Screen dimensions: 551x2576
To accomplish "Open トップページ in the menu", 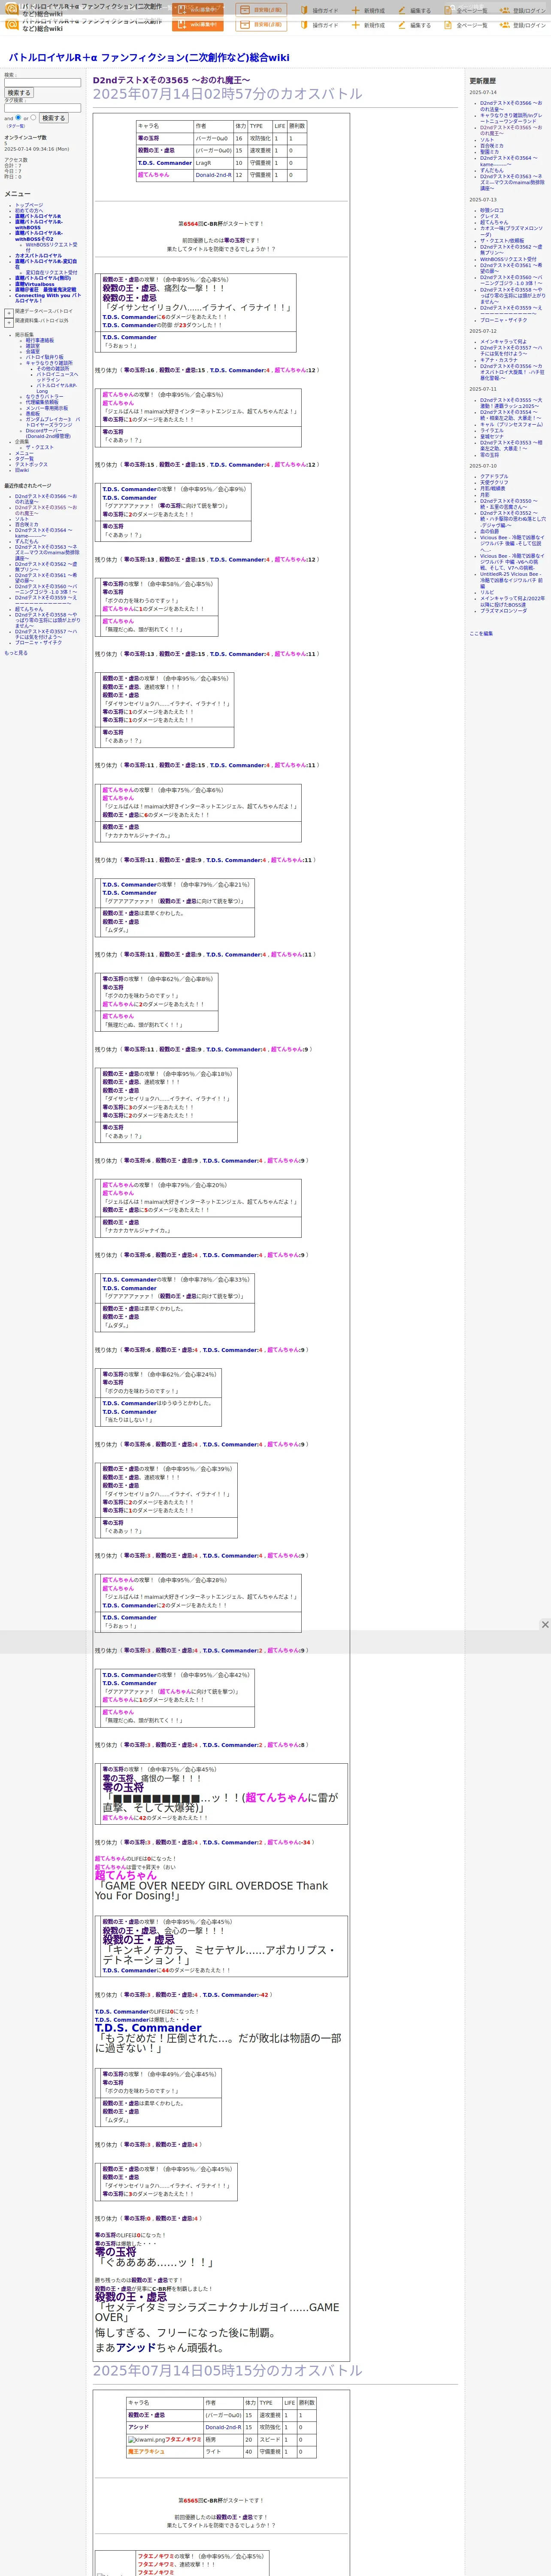I will click(29, 205).
